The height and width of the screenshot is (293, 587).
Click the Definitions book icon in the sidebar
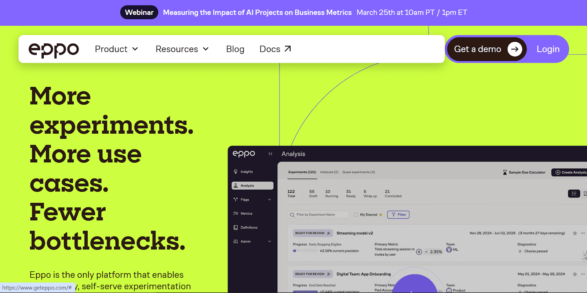click(x=236, y=227)
